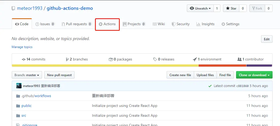Viewport: 280px width, 126px height.
Task: Expand the Branch: master selector
Action: [27, 75]
